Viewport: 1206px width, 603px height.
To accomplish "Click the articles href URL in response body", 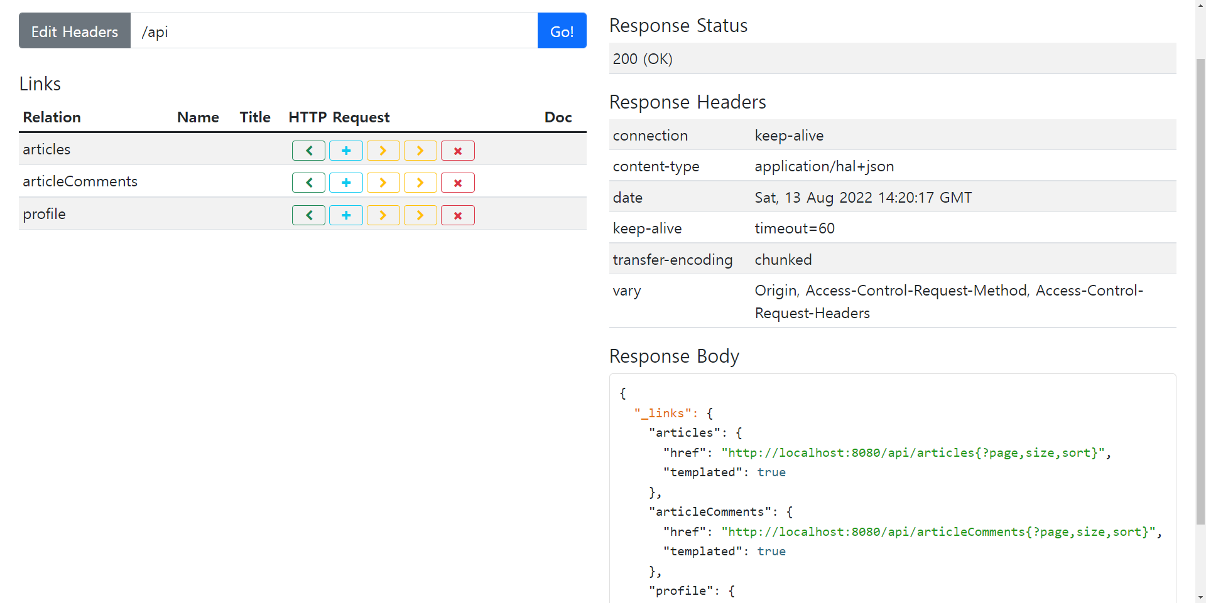I will click(913, 453).
